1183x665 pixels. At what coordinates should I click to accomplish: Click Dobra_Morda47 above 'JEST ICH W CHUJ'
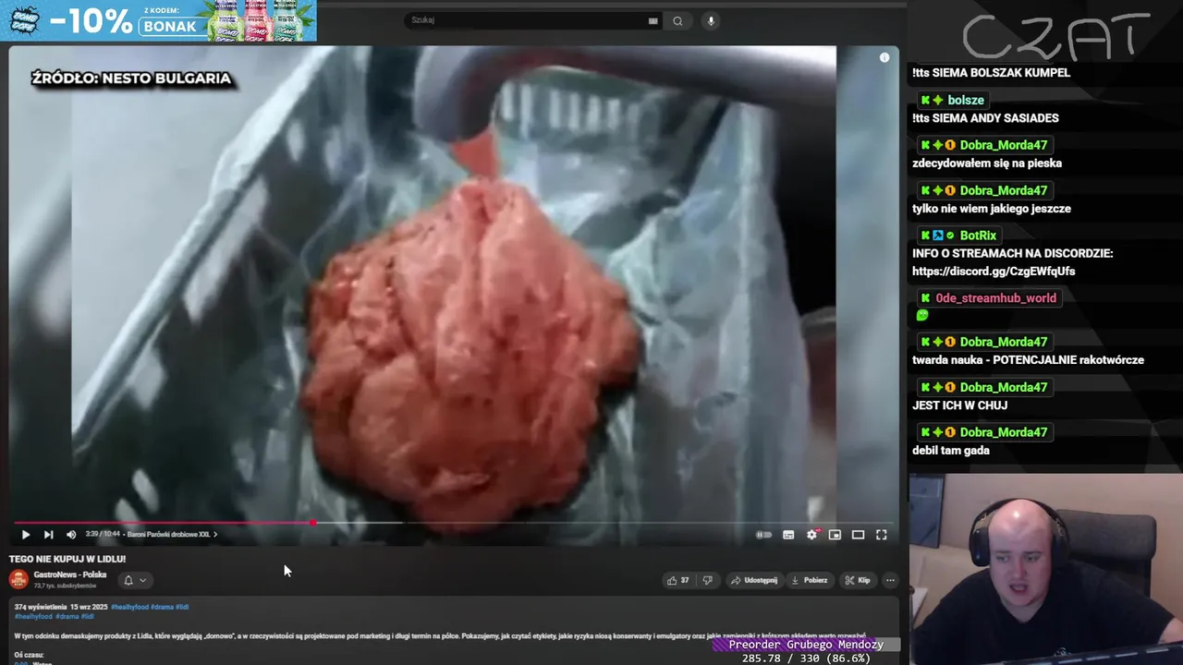(1003, 387)
